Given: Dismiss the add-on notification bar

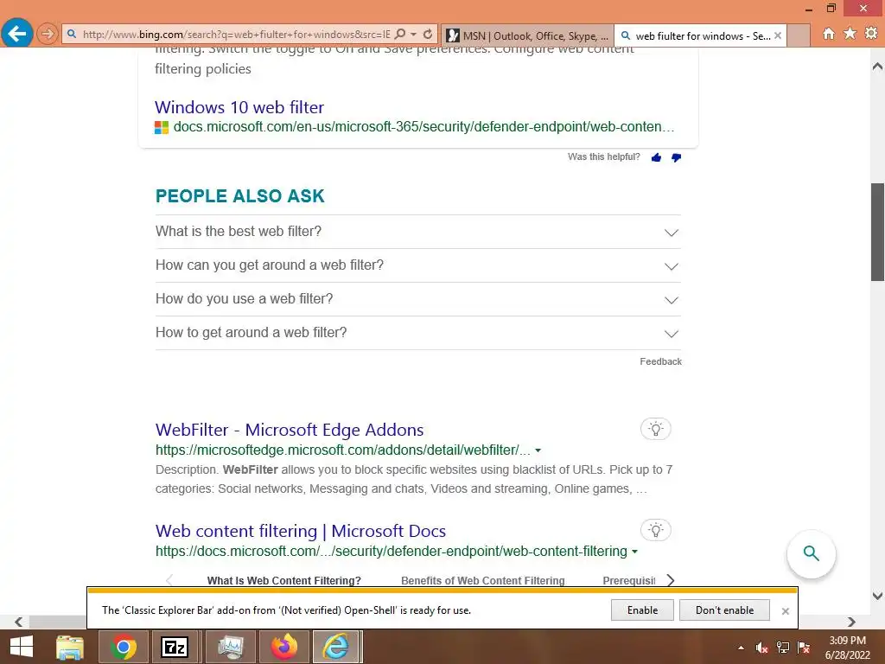Looking at the screenshot, I should coord(785,611).
